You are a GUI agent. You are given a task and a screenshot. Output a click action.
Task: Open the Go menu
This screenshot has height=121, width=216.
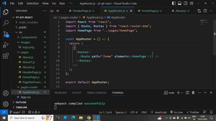(54, 3)
